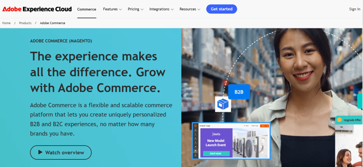The width and height of the screenshot is (363, 167).
Task: Click the Adobe Experience Cloud logo
Action: pos(37,9)
